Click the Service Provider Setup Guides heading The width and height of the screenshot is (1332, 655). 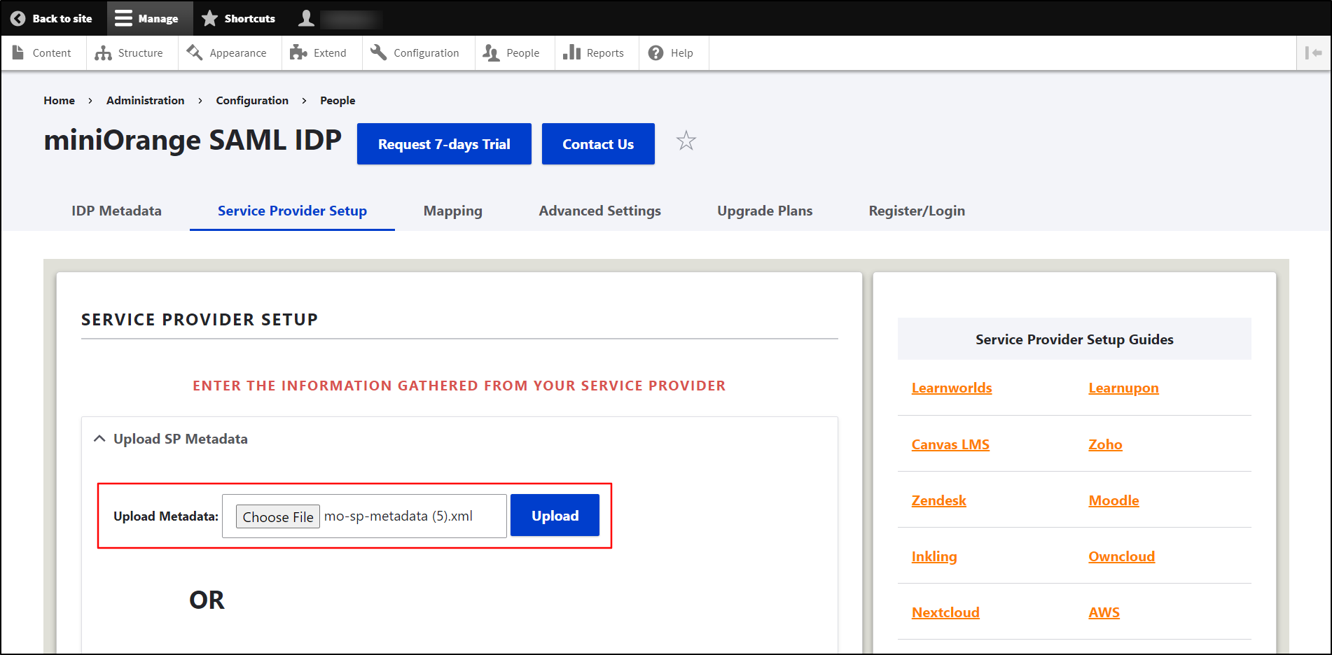(1074, 339)
